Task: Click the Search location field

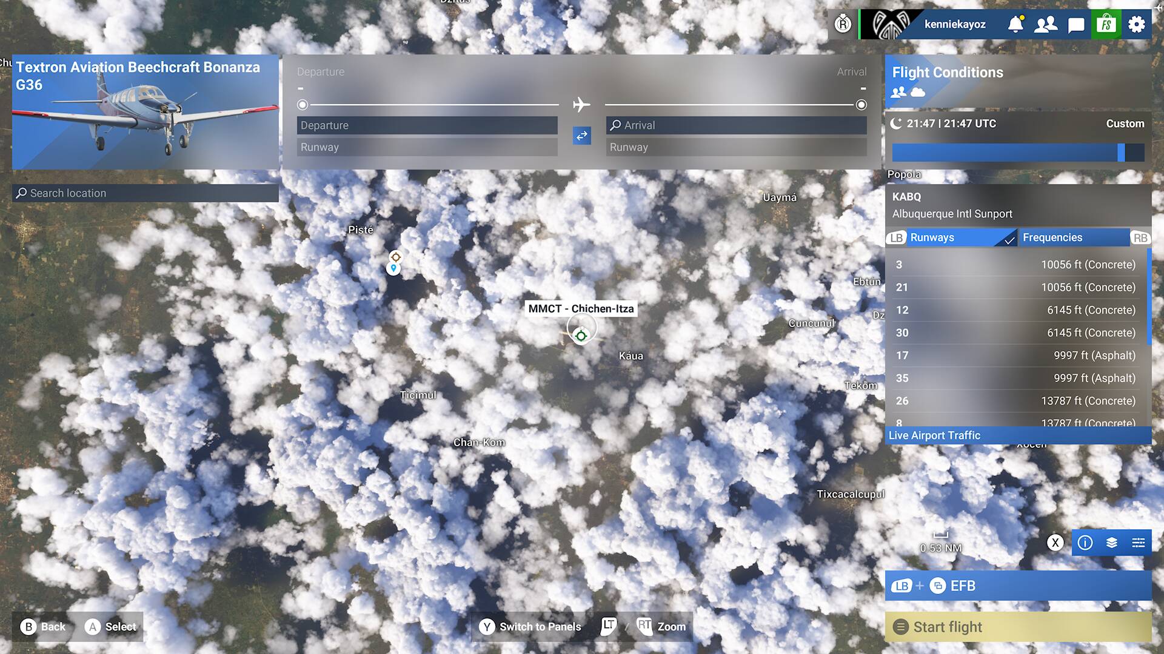Action: click(145, 193)
